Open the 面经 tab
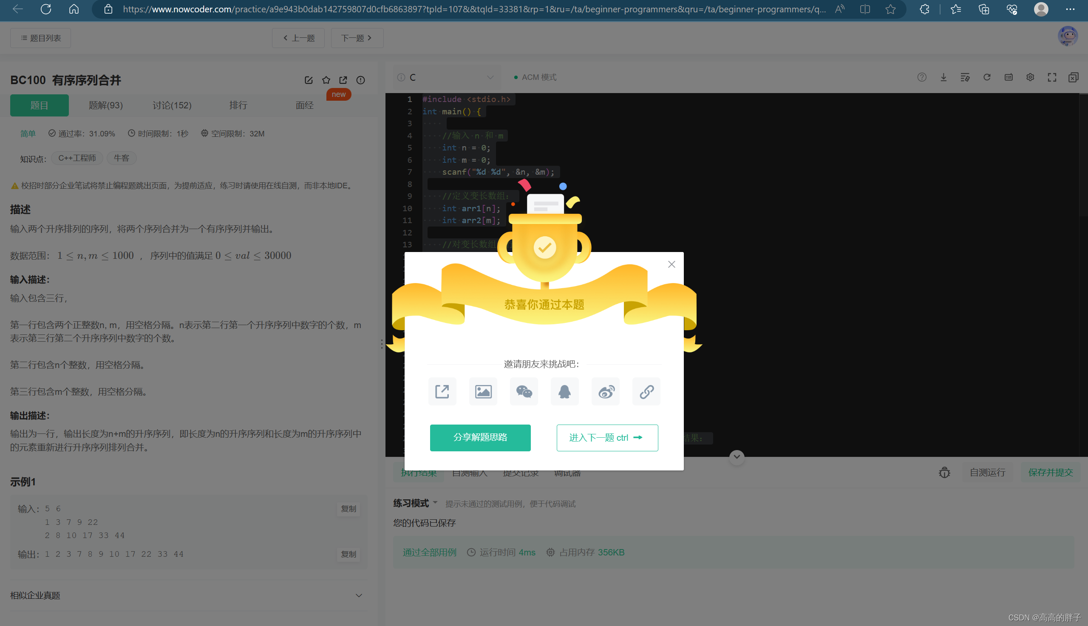Screen dimensions: 1088x626 tap(304, 105)
